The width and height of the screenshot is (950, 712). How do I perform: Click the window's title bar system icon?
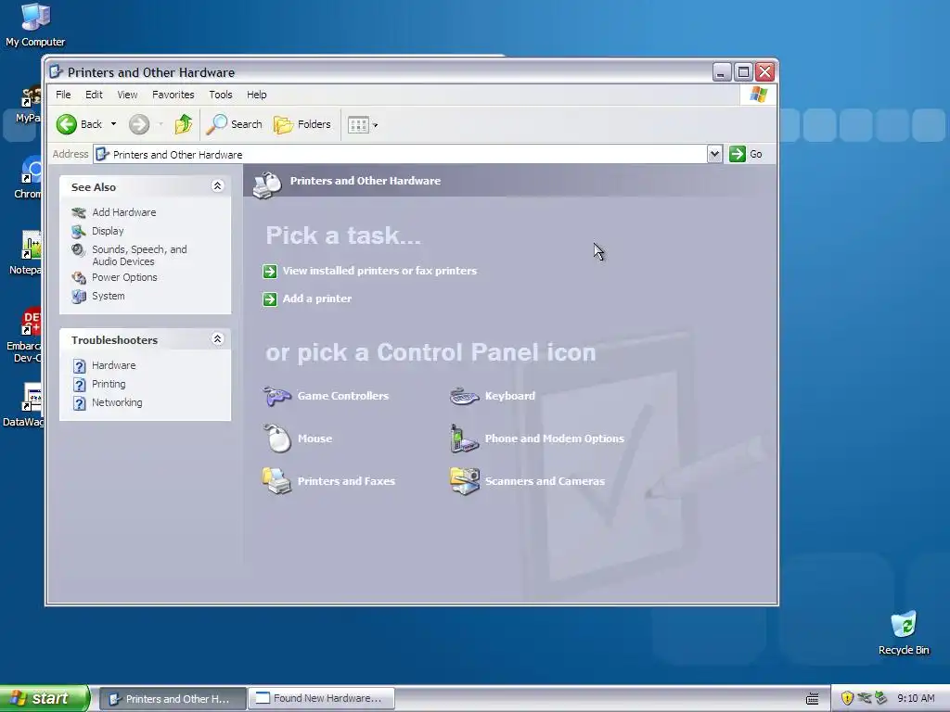(56, 72)
